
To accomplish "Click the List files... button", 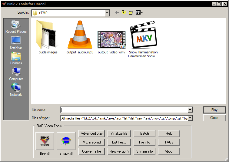I will pos(119,142).
